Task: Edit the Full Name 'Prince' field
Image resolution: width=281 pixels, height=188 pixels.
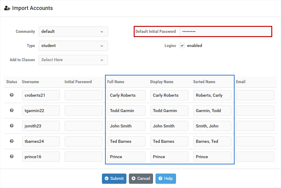Action: click(126, 157)
